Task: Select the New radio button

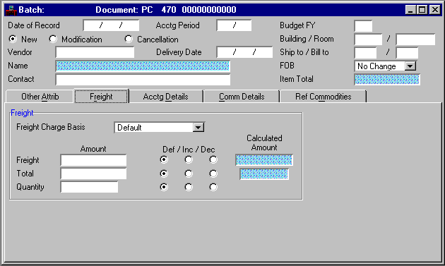Action: 13,39
